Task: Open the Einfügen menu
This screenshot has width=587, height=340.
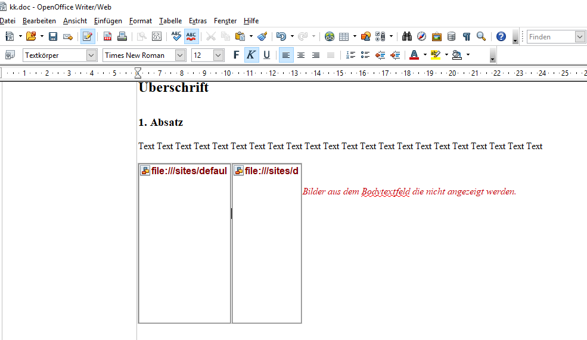Action: (108, 21)
